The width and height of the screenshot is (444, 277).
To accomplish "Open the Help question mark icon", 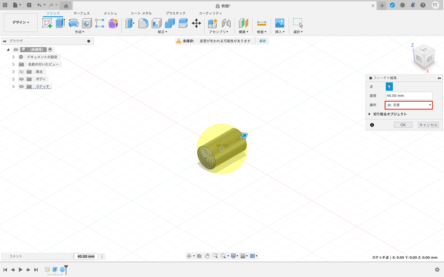I will (x=423, y=5).
